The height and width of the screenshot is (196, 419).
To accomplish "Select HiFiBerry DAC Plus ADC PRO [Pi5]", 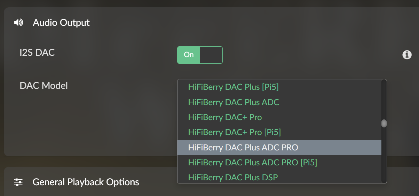I will tap(252, 163).
